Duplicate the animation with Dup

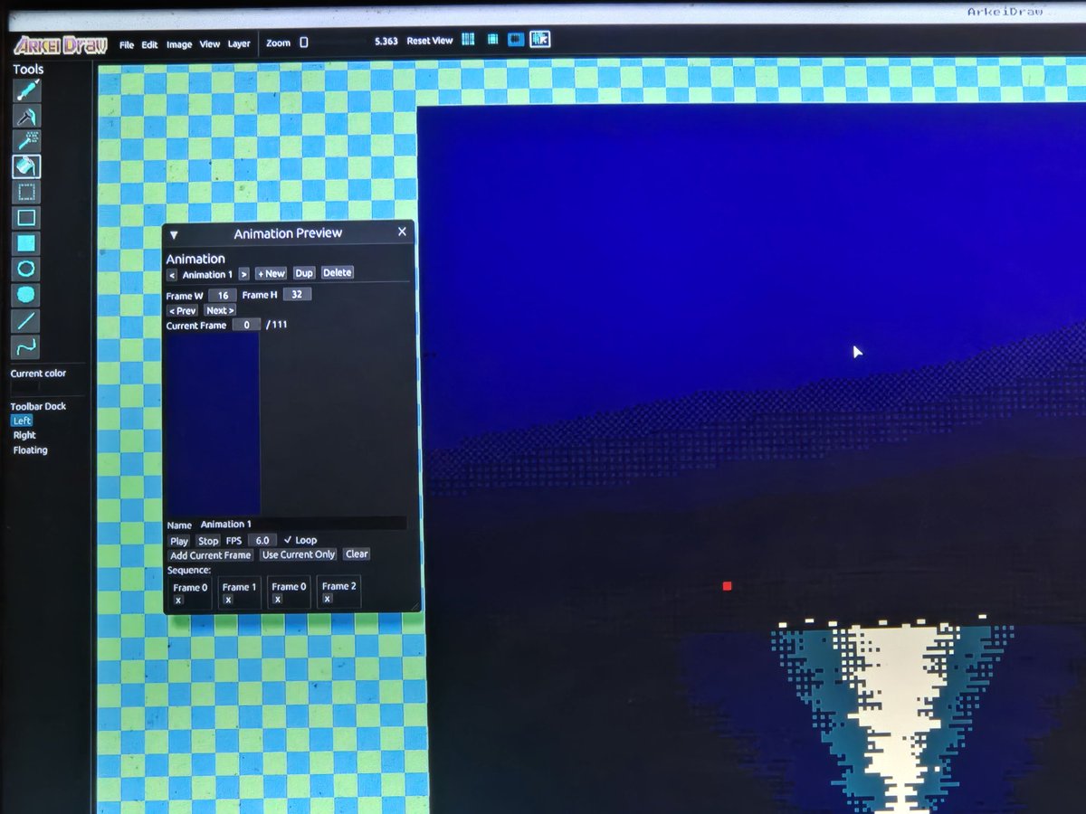[304, 272]
